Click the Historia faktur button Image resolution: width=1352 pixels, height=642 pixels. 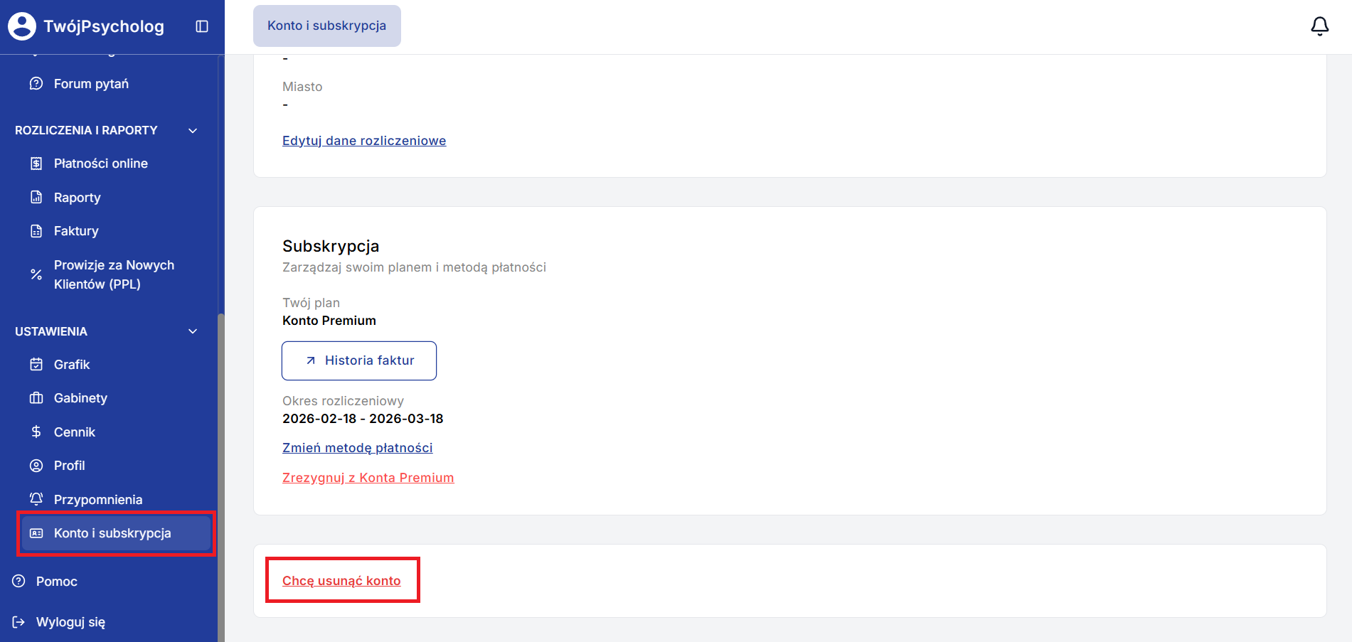coord(359,360)
